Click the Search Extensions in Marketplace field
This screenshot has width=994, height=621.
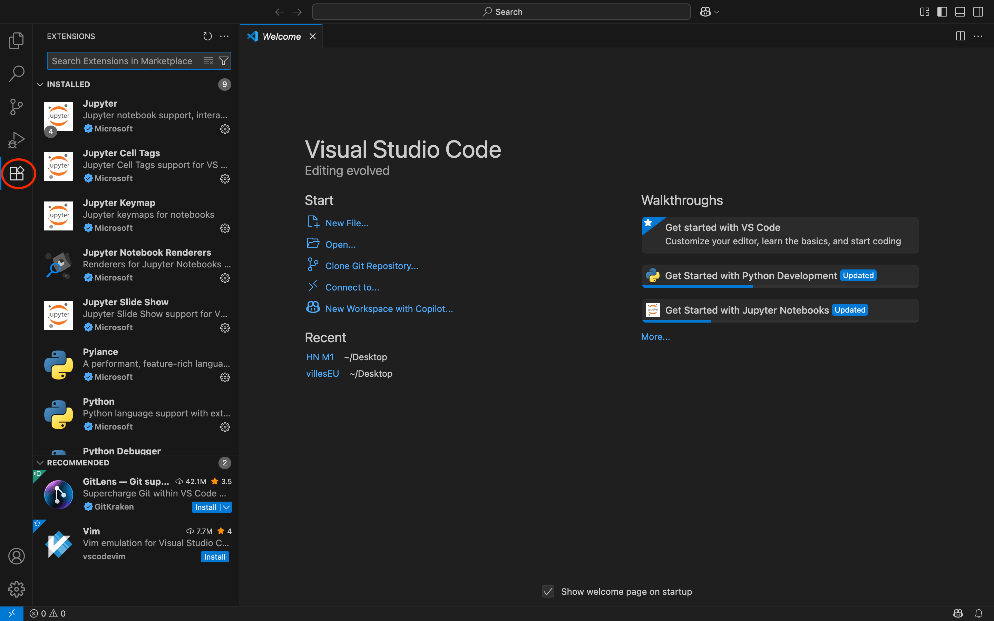point(123,60)
